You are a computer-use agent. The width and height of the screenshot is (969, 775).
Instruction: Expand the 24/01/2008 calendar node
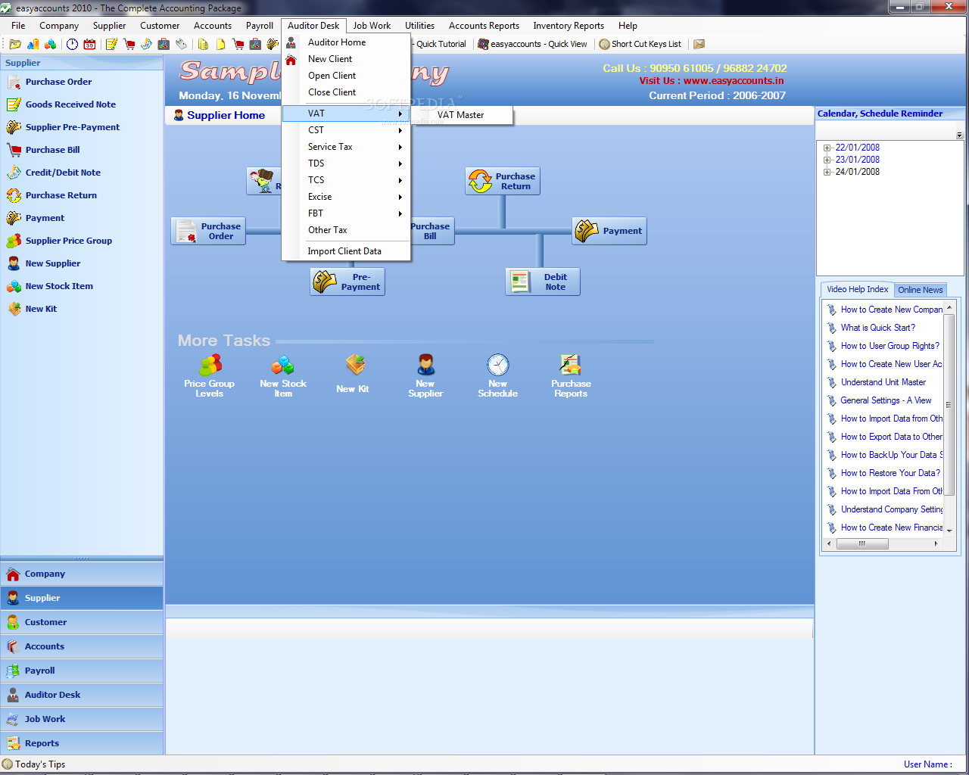[827, 173]
